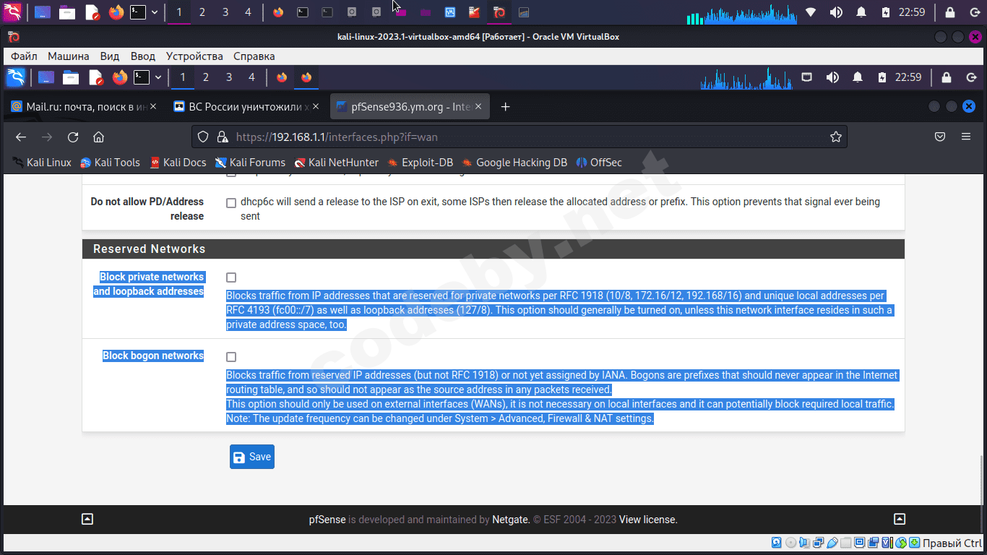Image resolution: width=987 pixels, height=555 pixels.
Task: Click the volume icon in guest VM panel
Action: 832,77
